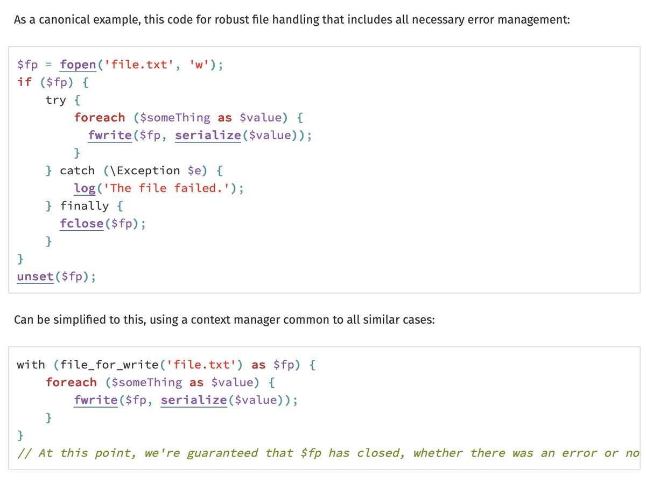Open the serialize link in the first example
The width and height of the screenshot is (646, 484).
[207, 135]
